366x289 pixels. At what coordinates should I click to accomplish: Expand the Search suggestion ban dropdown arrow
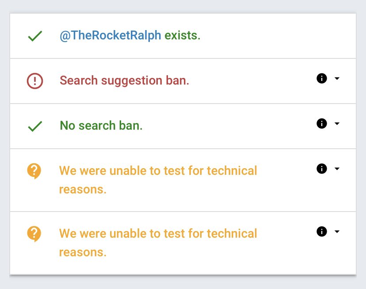(x=337, y=78)
